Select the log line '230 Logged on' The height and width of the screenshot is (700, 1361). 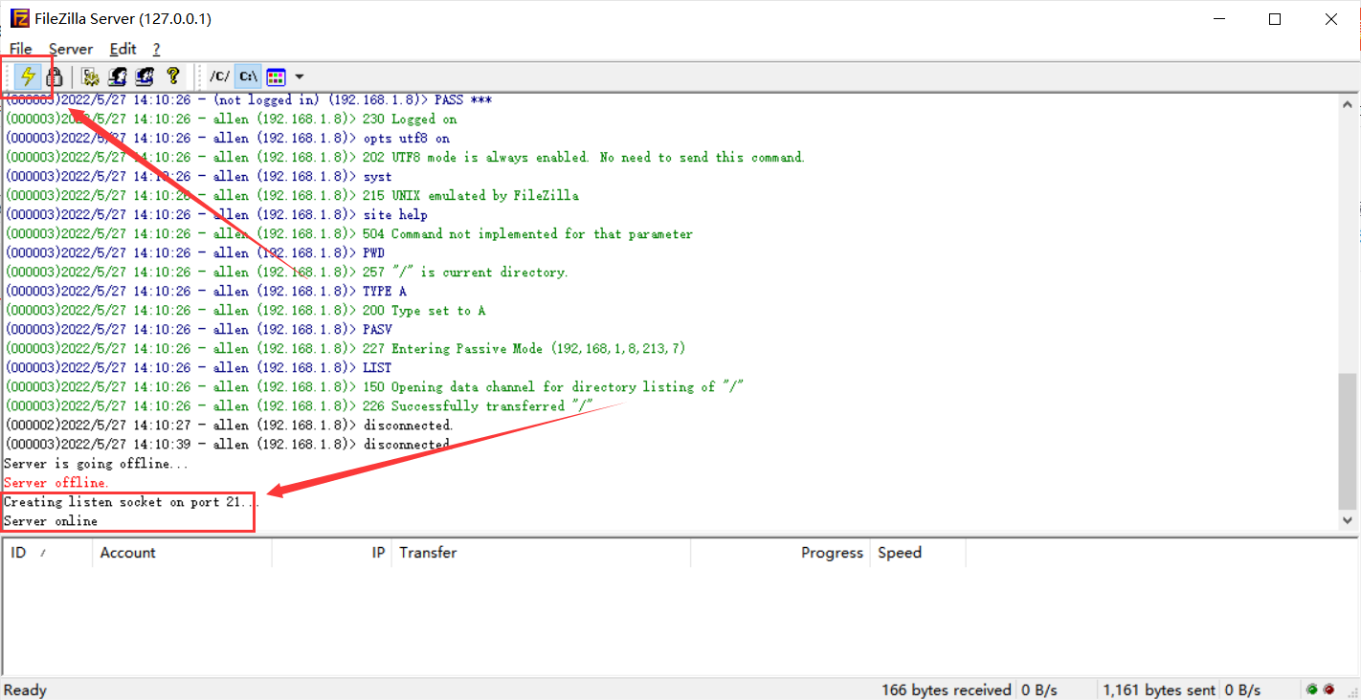click(x=231, y=119)
